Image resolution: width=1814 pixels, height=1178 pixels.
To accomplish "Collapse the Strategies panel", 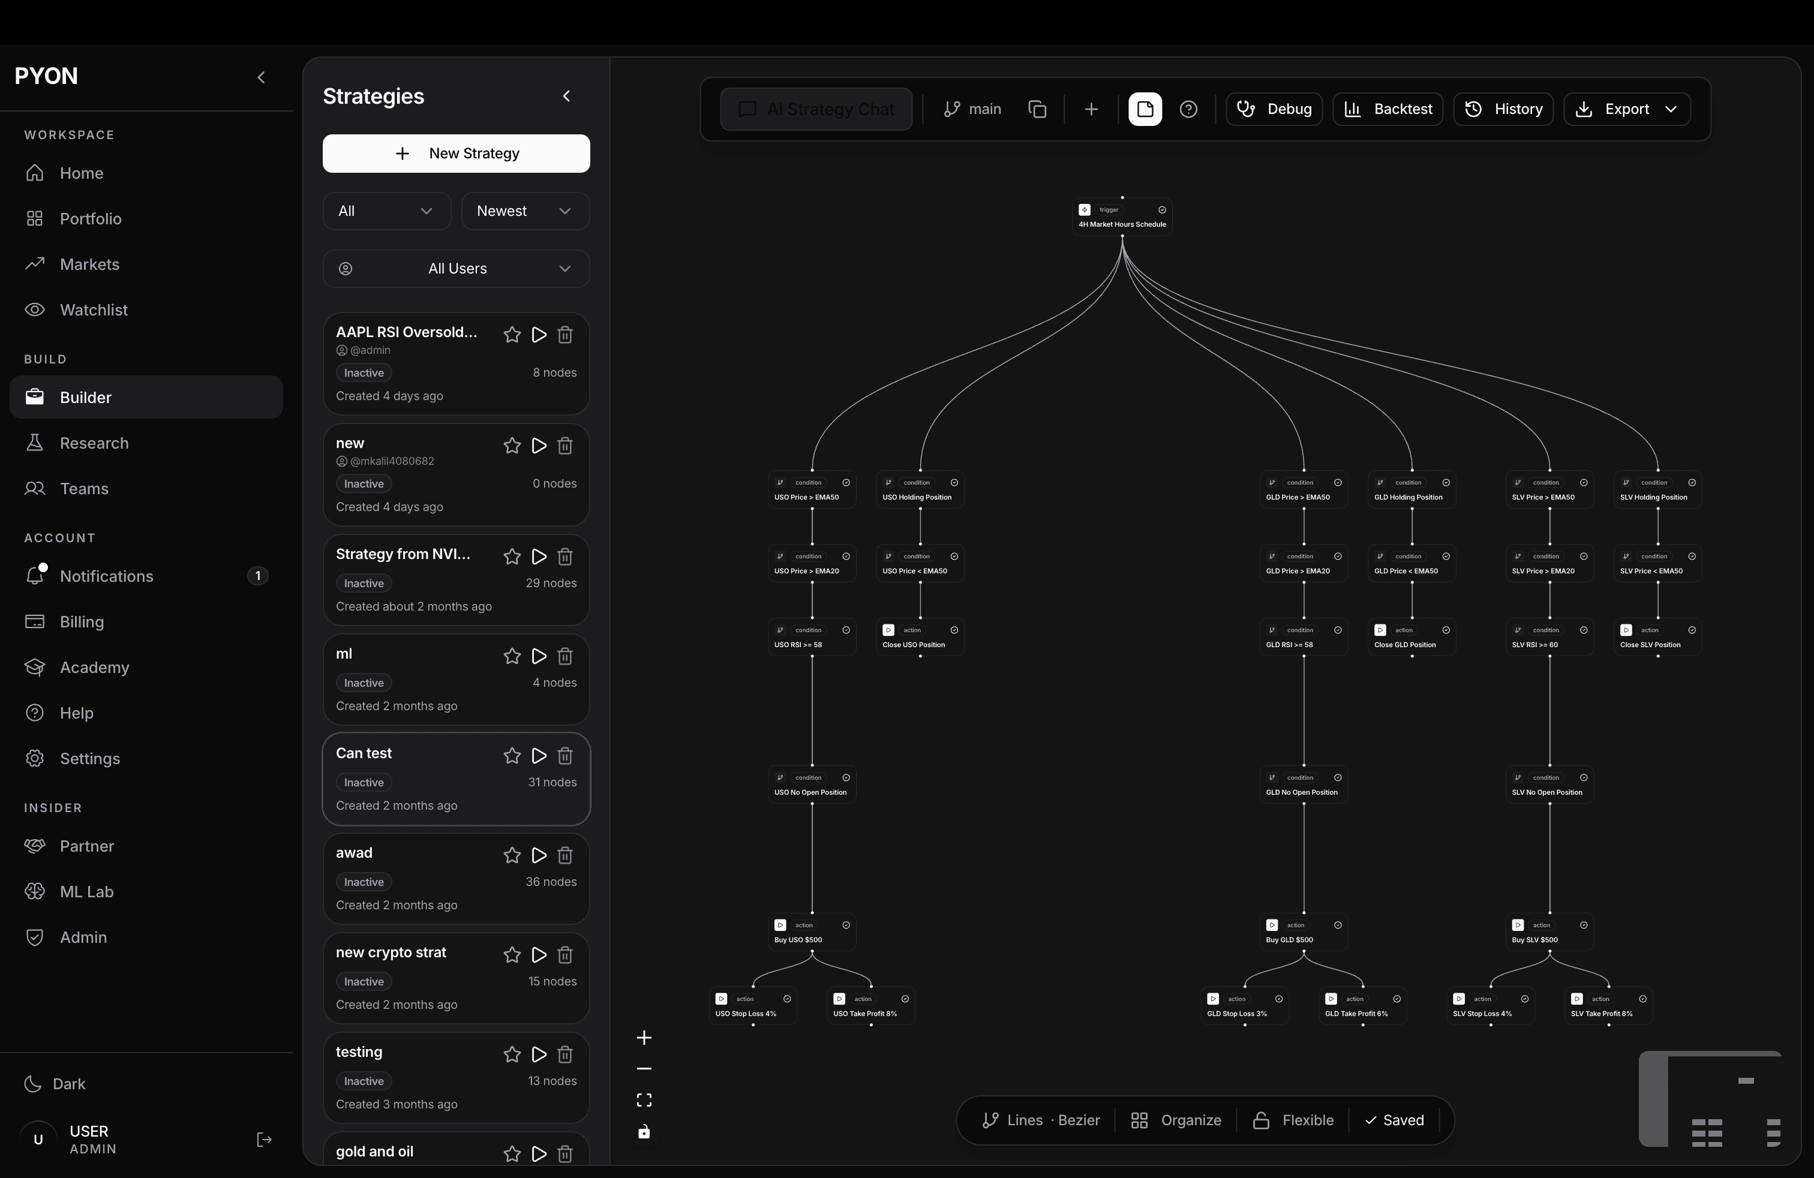I will [x=566, y=96].
